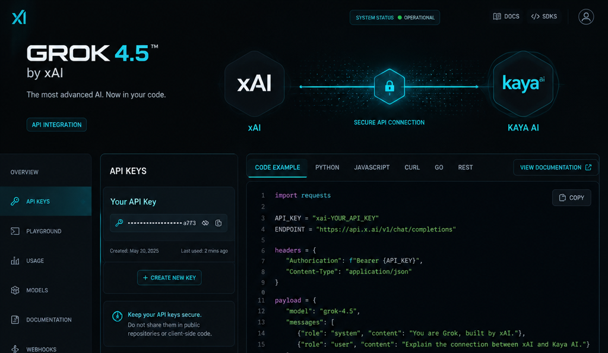Select OVERVIEW in the sidebar
Screen dimensions: 608x353
pyautogui.click(x=24, y=172)
